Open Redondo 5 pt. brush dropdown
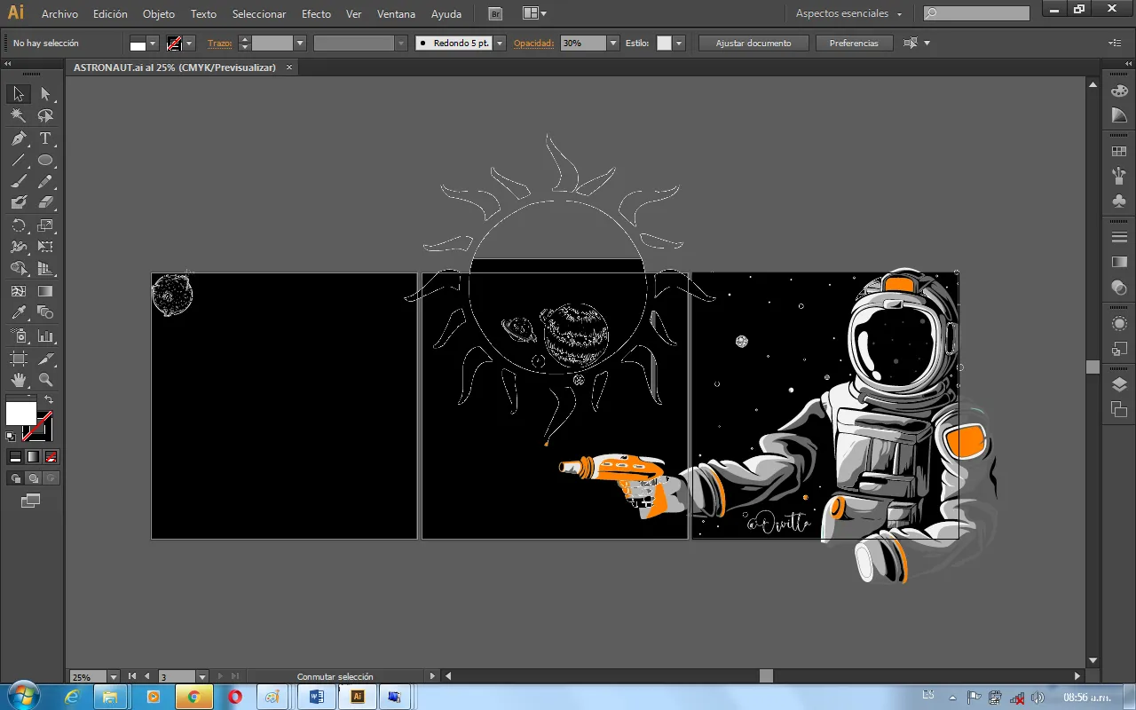This screenshot has height=710, width=1136. [500, 43]
